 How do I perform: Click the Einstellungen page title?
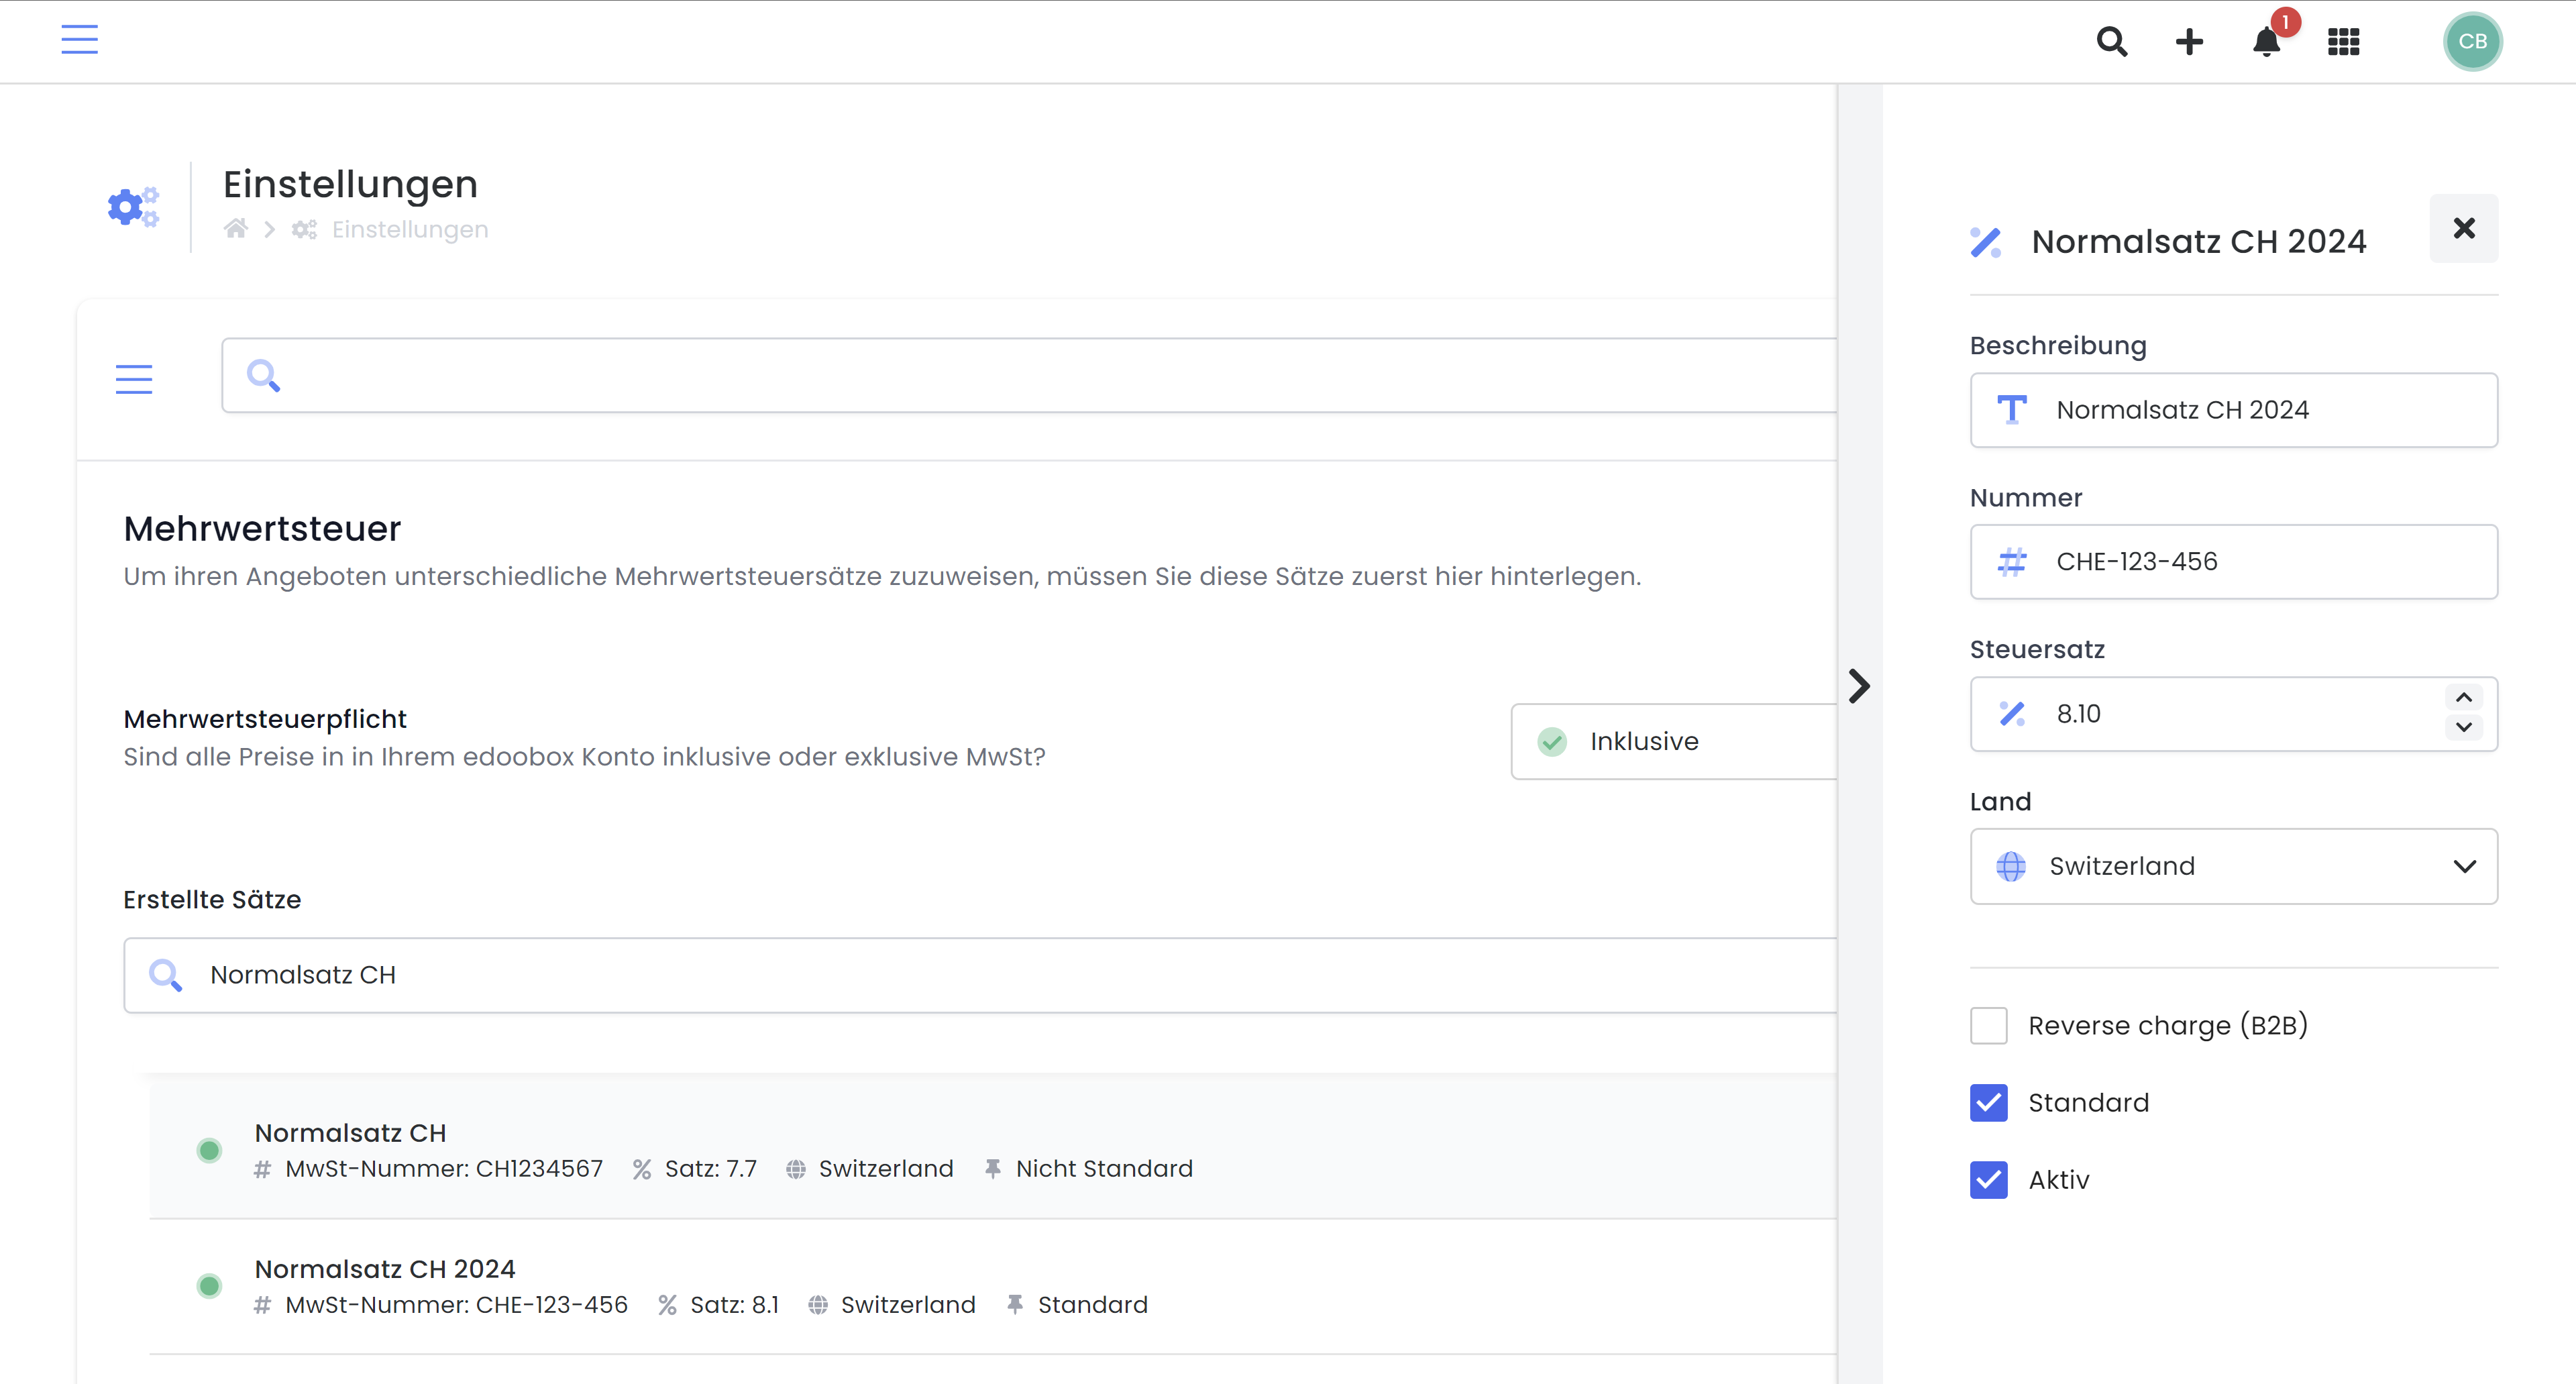pos(350,184)
